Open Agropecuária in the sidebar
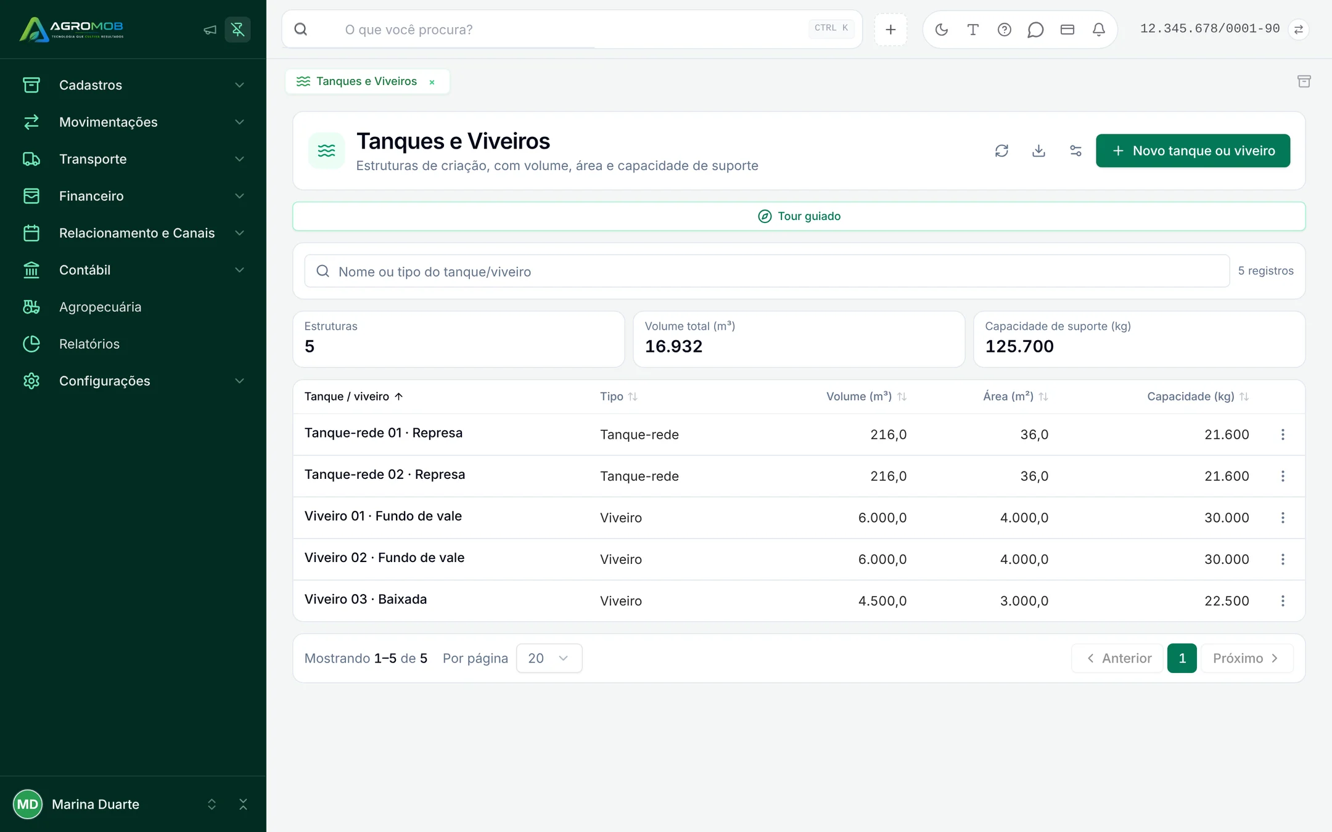Viewport: 1332px width, 832px height. (x=133, y=307)
